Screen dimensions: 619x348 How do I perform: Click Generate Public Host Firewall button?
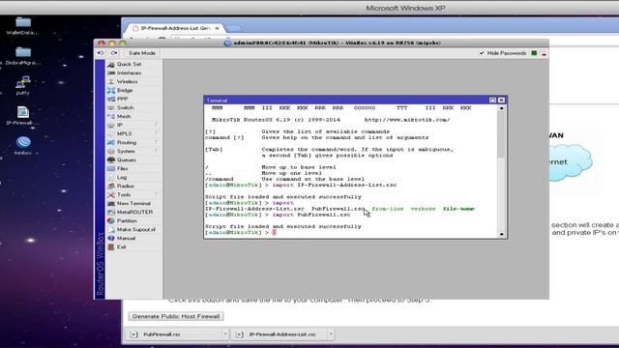(x=176, y=316)
